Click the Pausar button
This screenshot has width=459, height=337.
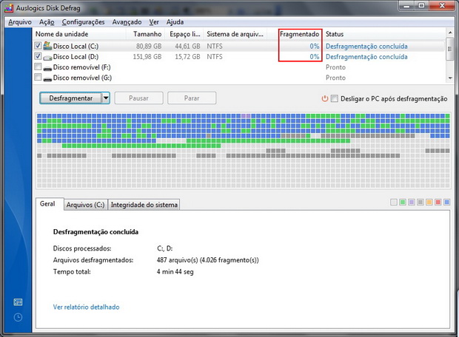(x=138, y=98)
